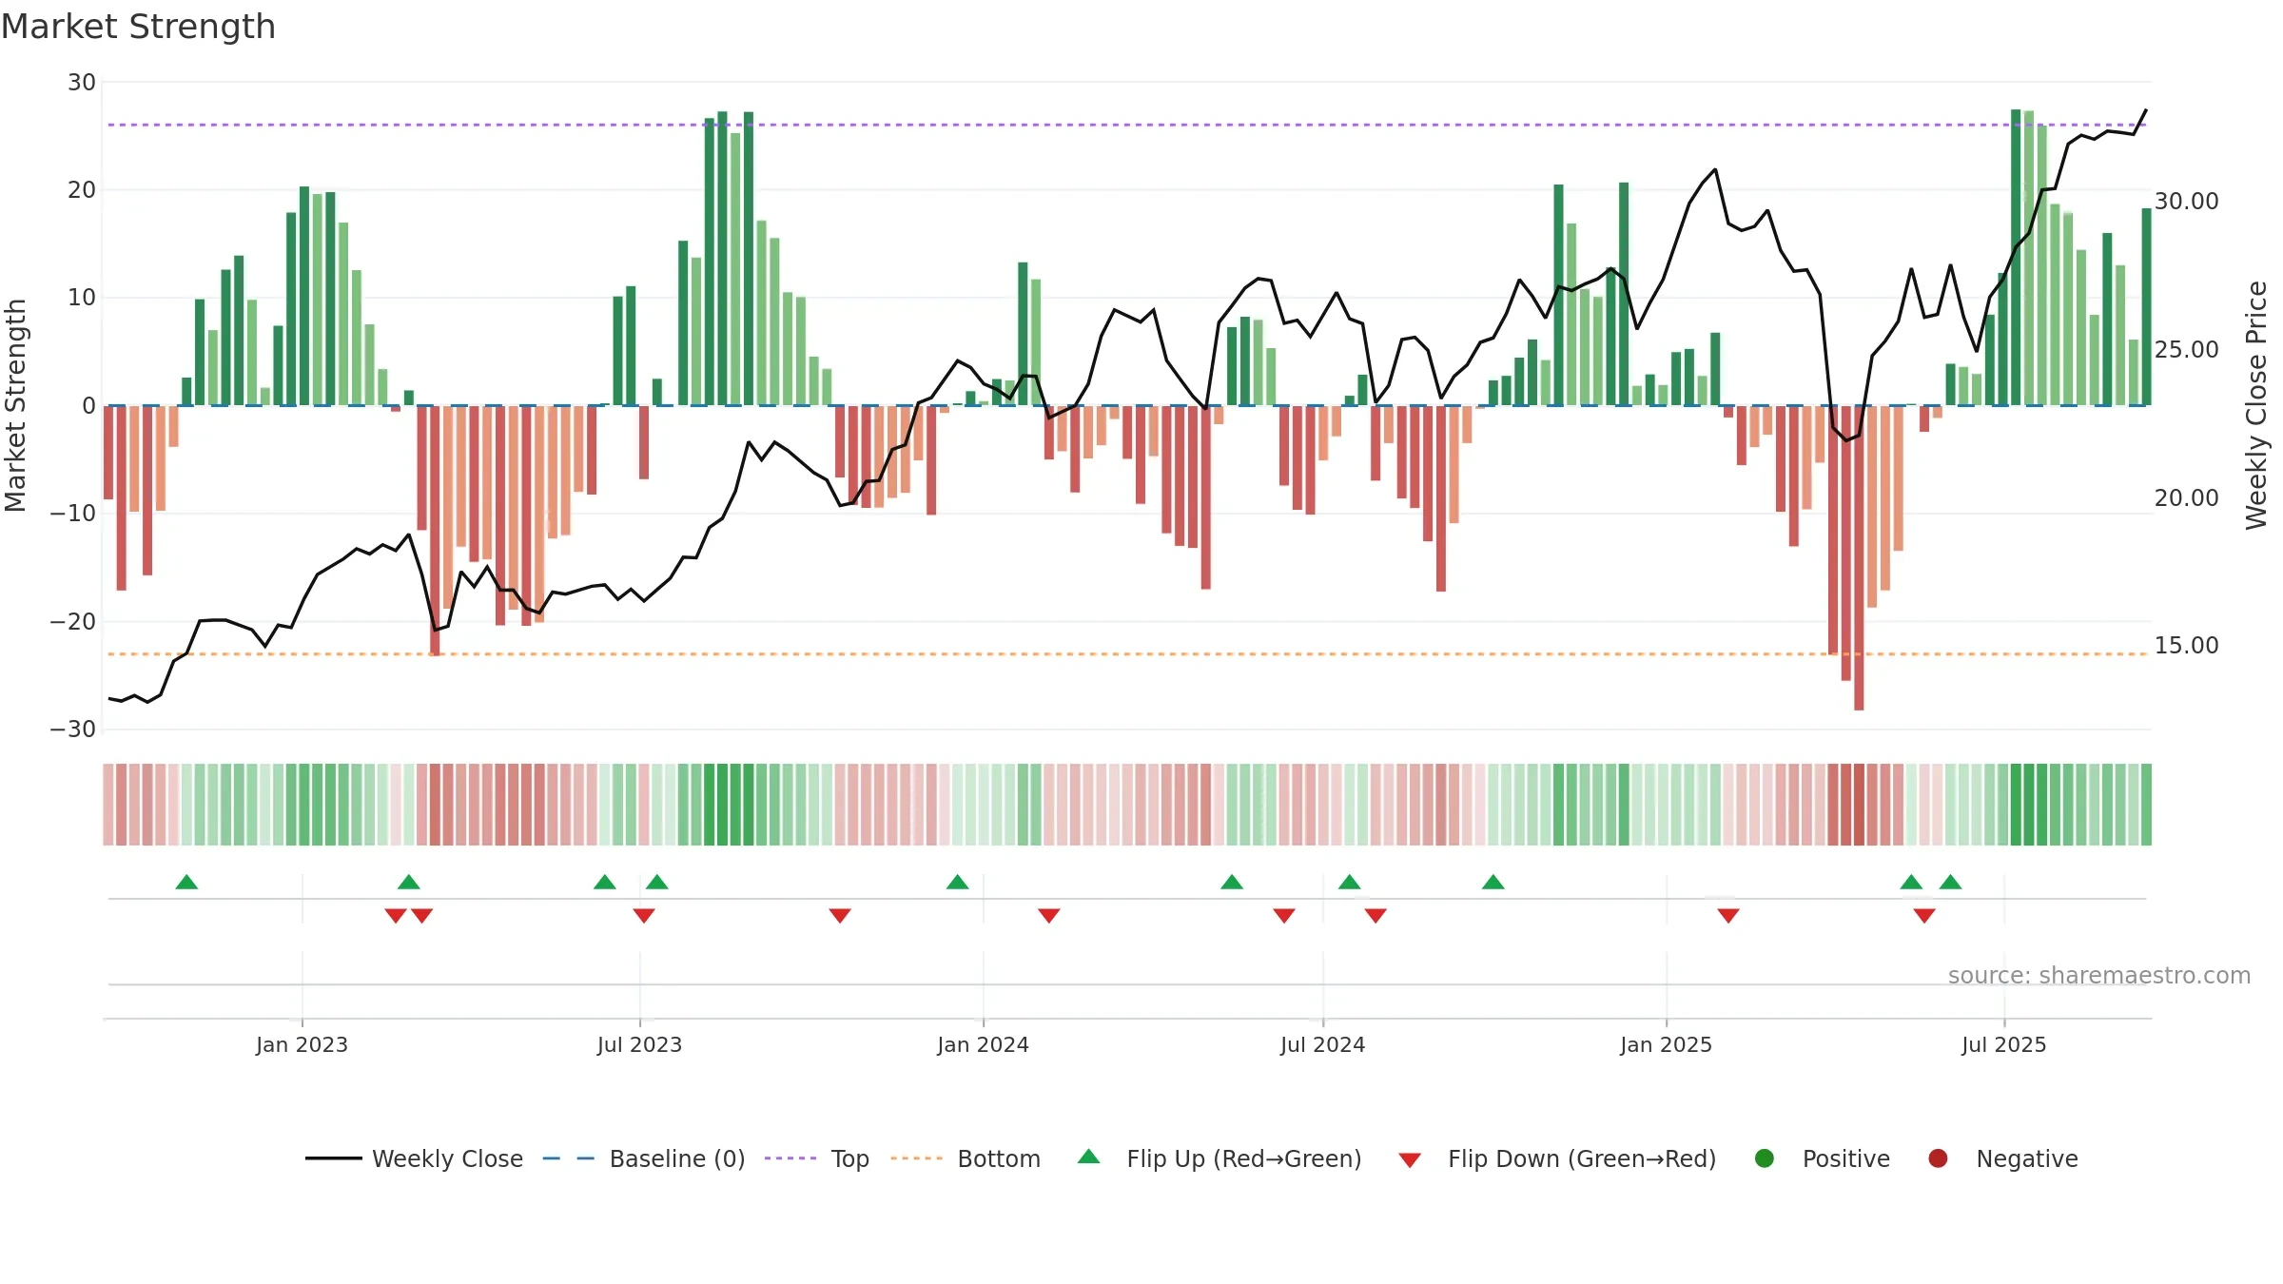This screenshot has width=2283, height=1284.
Task: Click the −30 strength axis label
Action: point(73,730)
